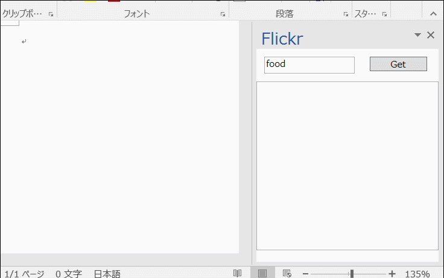Click the 1/1 ページ page indicator

coord(24,274)
